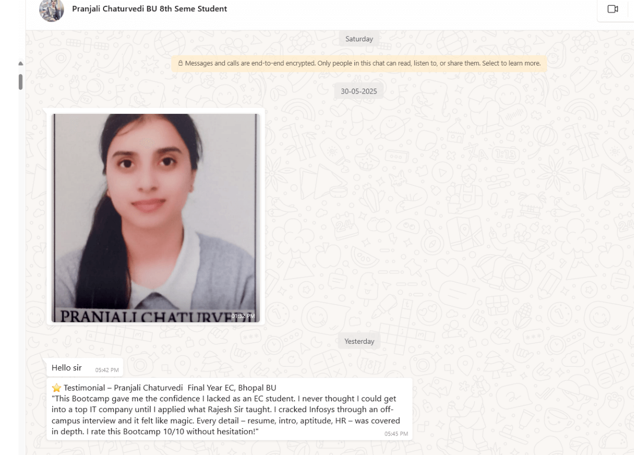The width and height of the screenshot is (634, 455).
Task: Click the Saturday date chip
Action: tap(359, 39)
